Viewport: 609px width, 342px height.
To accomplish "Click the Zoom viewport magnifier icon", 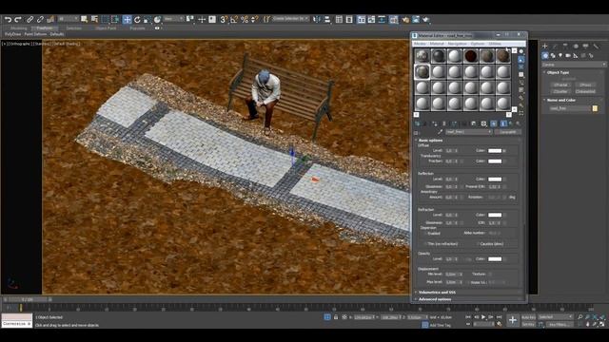I will [x=580, y=316].
